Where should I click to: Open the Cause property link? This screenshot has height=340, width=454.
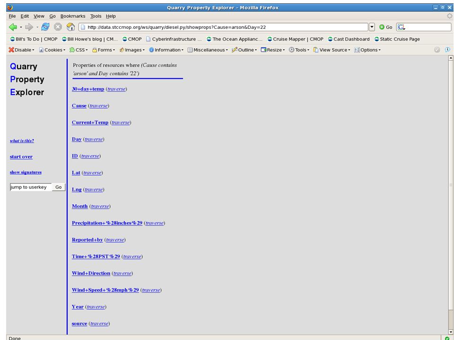pos(79,105)
